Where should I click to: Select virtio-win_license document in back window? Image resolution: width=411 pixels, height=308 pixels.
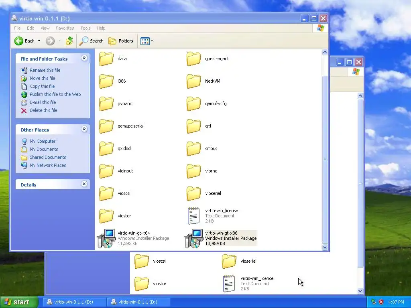[248, 284]
